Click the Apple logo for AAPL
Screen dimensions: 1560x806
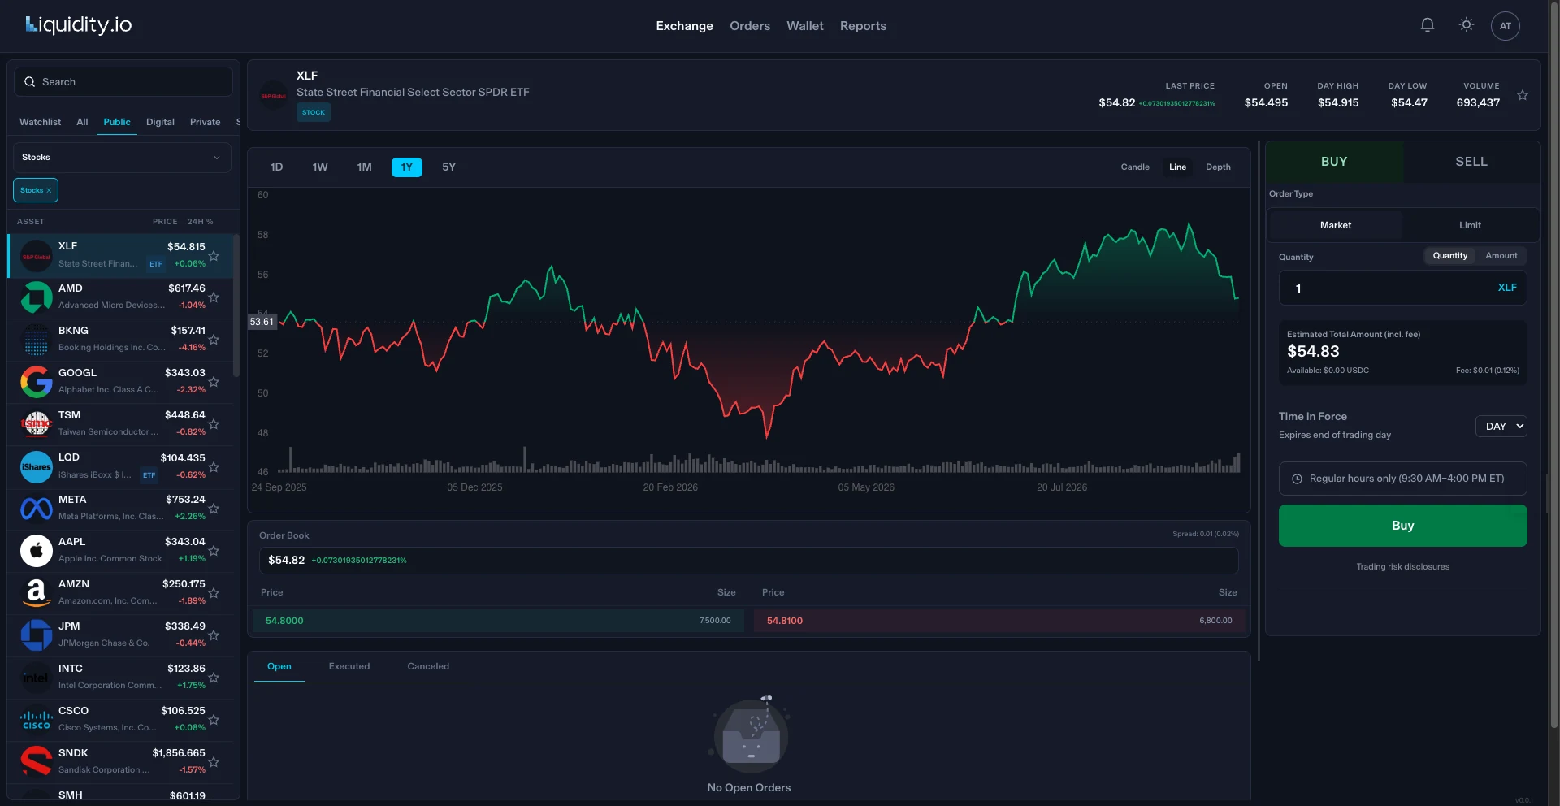(36, 551)
